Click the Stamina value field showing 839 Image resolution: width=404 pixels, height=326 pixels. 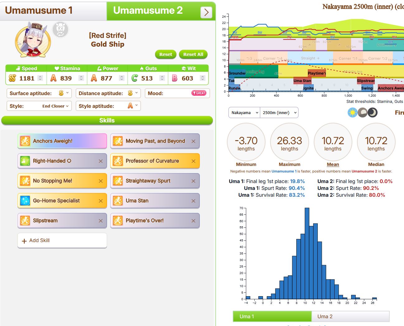(66, 78)
